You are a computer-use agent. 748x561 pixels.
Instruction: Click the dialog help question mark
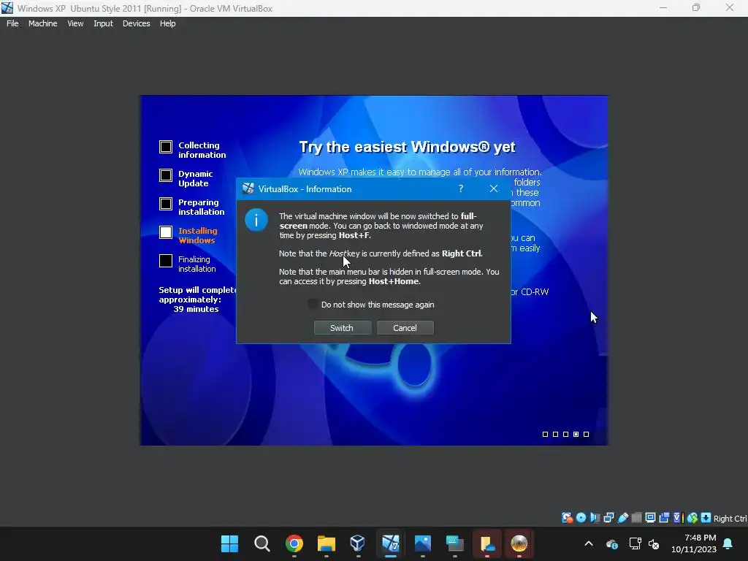point(461,189)
